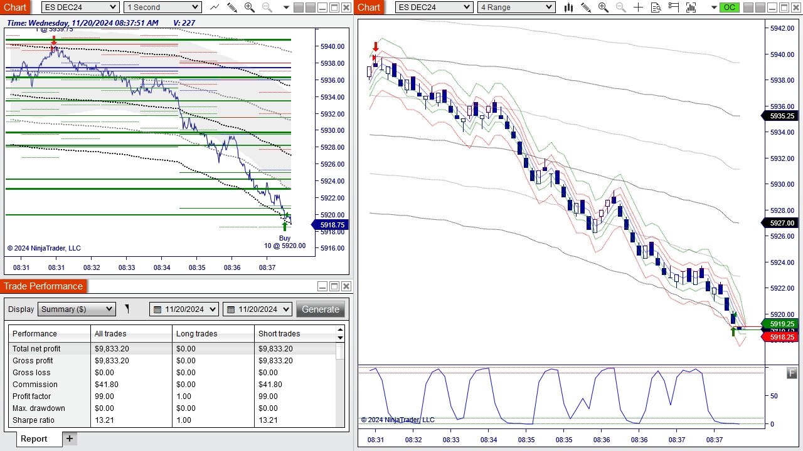Viewport: 803px width, 451px height.
Task: Open the ES DEC24 instrument dropdown in the left chart
Action: (x=80, y=8)
